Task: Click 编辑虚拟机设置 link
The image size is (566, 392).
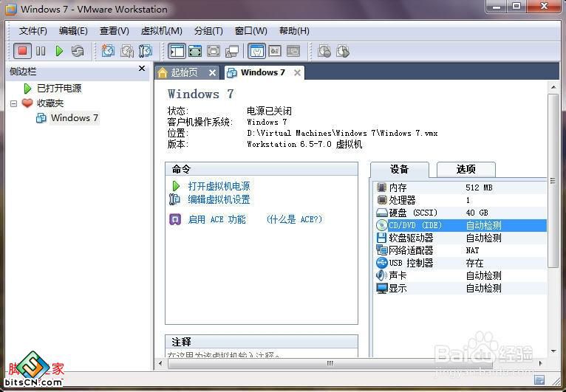Action: [219, 199]
